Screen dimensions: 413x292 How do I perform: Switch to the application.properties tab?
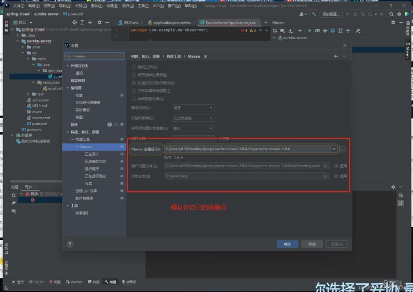(171, 23)
